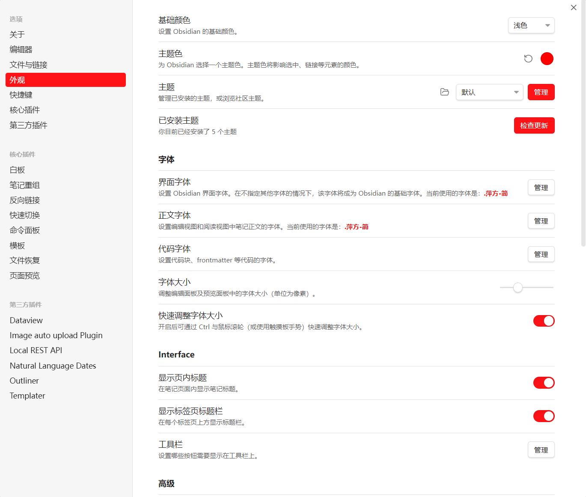586x497 pixels.
Task: Open 核心插件 in the options list
Action: pos(65,110)
